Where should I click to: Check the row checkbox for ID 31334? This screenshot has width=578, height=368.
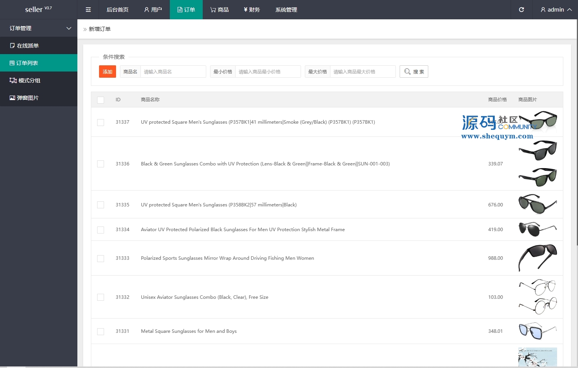[x=101, y=230]
